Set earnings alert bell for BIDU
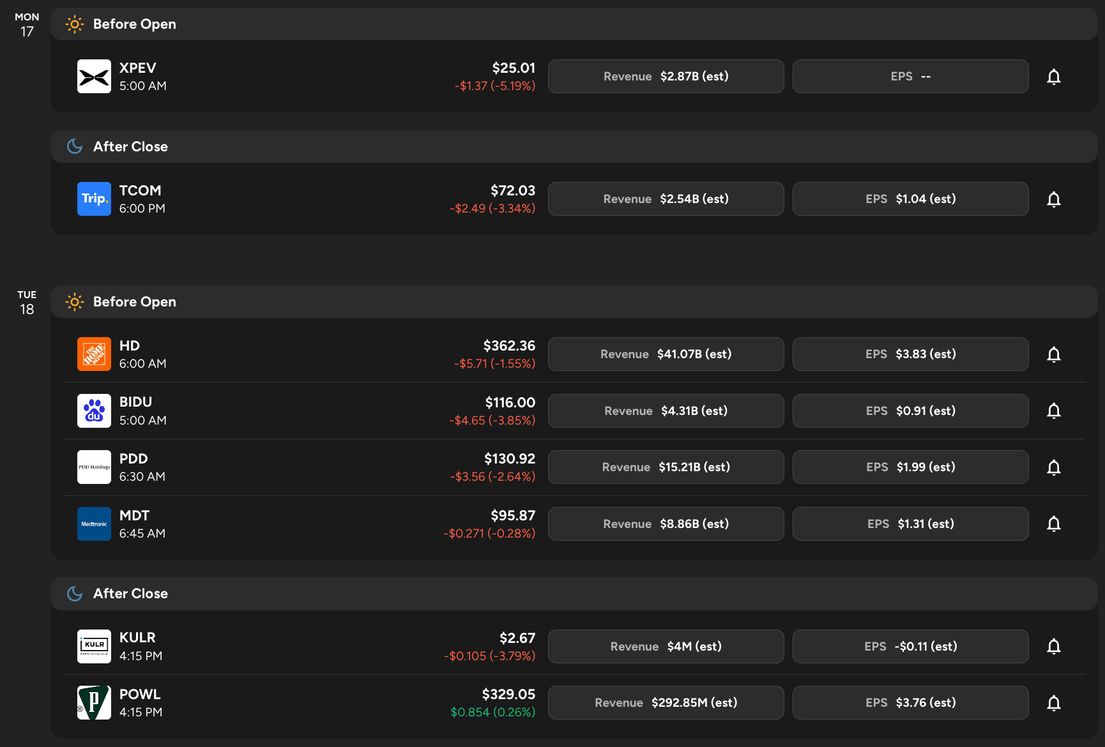The image size is (1105, 747). [x=1054, y=411]
